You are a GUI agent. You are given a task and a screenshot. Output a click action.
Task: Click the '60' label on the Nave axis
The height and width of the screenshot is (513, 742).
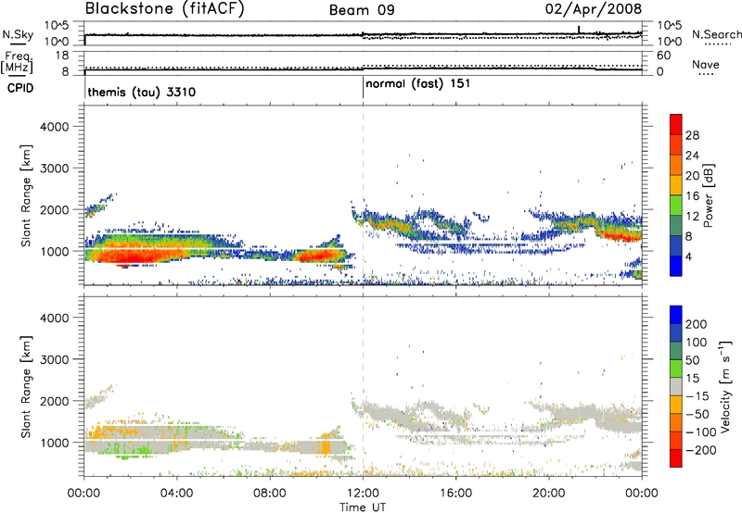tap(663, 56)
